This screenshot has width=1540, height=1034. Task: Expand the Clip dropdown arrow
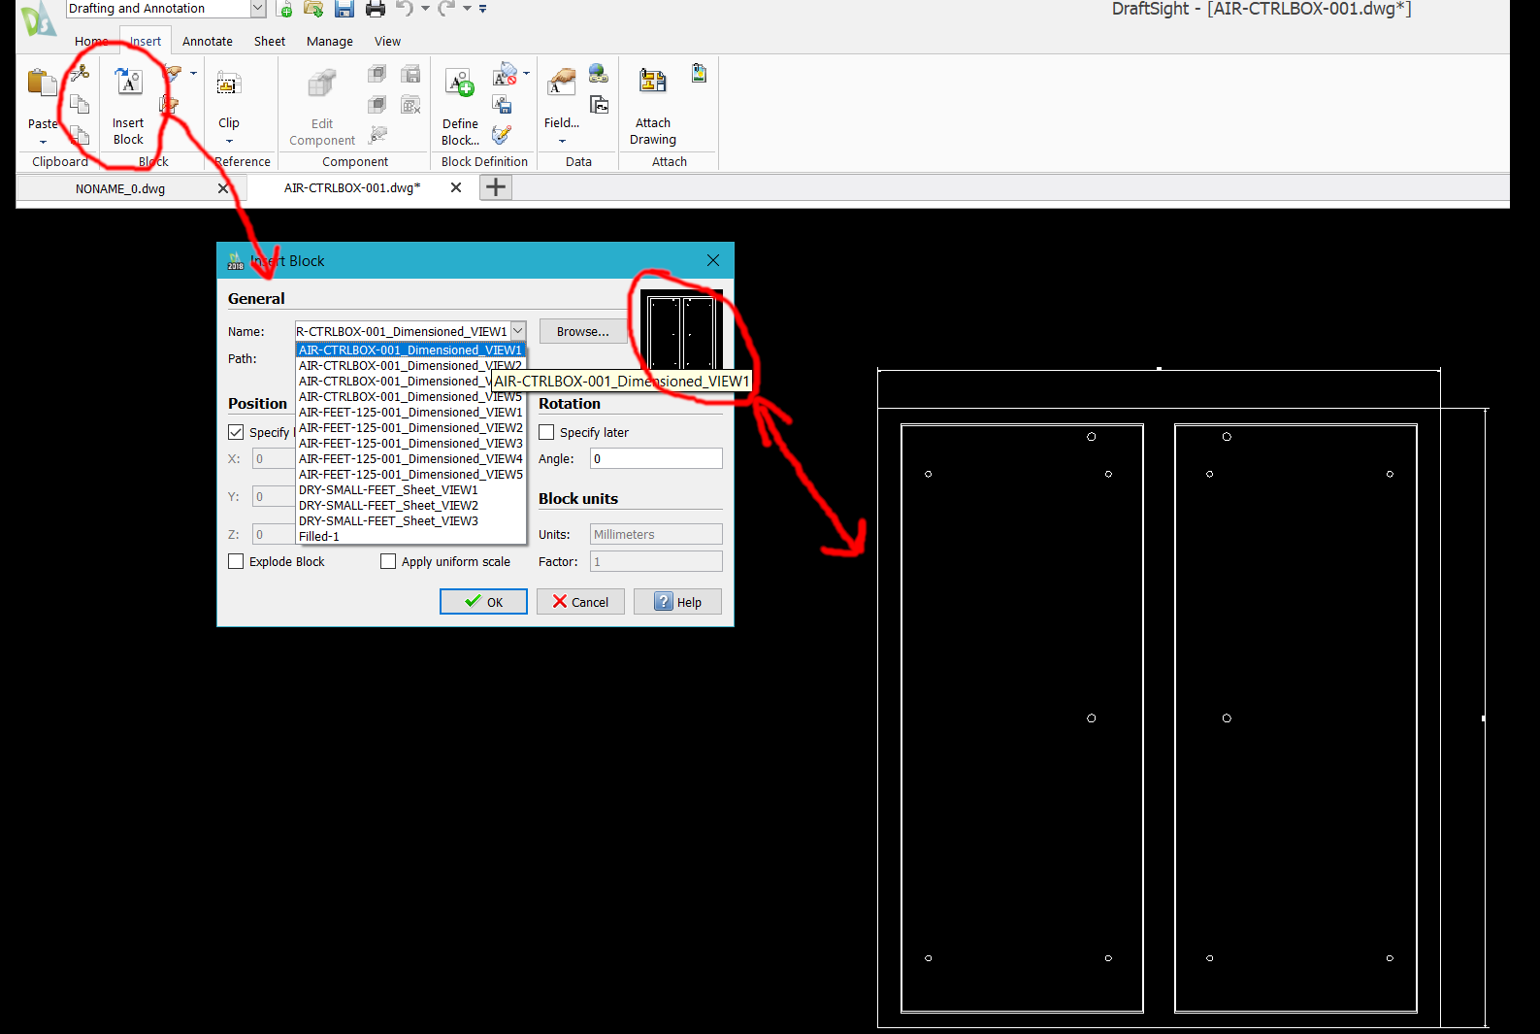click(229, 141)
